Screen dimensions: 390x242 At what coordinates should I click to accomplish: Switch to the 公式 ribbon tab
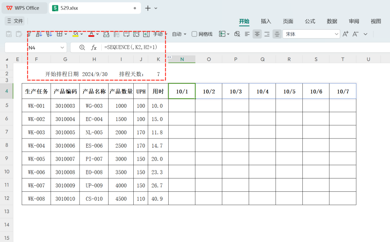coord(310,21)
